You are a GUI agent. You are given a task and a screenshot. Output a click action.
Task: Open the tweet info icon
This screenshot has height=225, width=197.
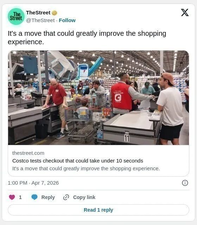[x=185, y=183]
